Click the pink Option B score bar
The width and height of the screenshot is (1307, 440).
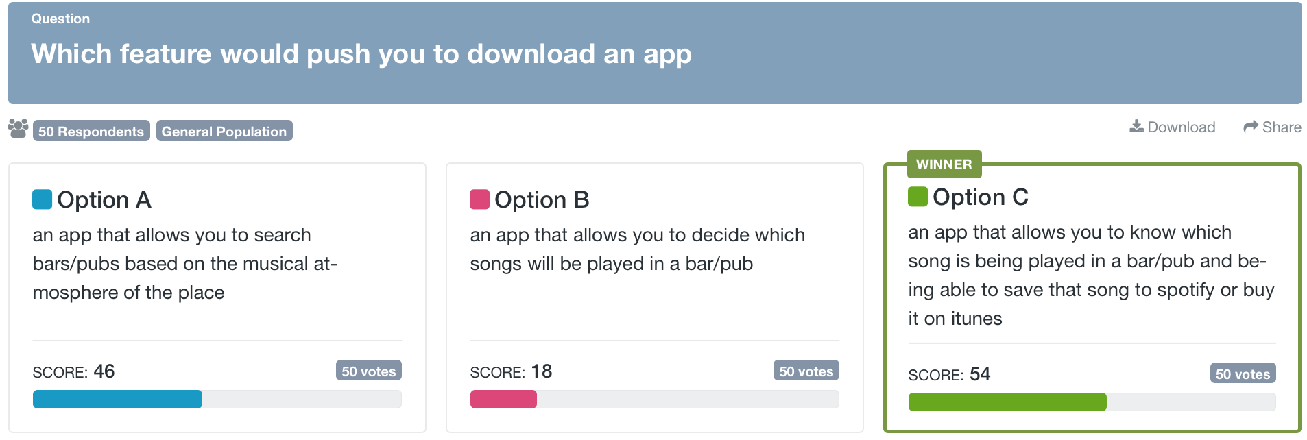coord(503,400)
